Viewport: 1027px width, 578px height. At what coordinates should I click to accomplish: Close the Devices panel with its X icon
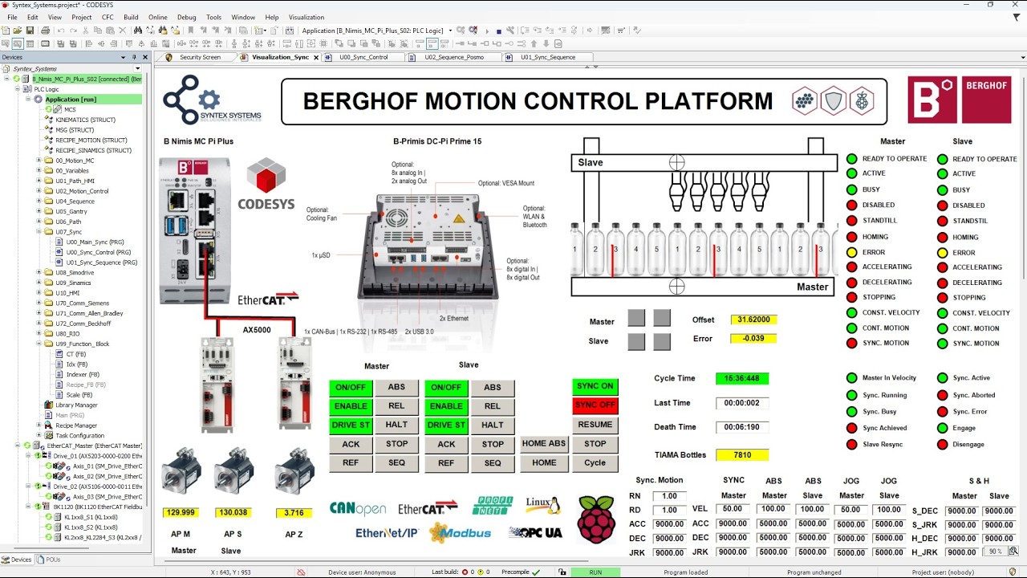[145, 57]
